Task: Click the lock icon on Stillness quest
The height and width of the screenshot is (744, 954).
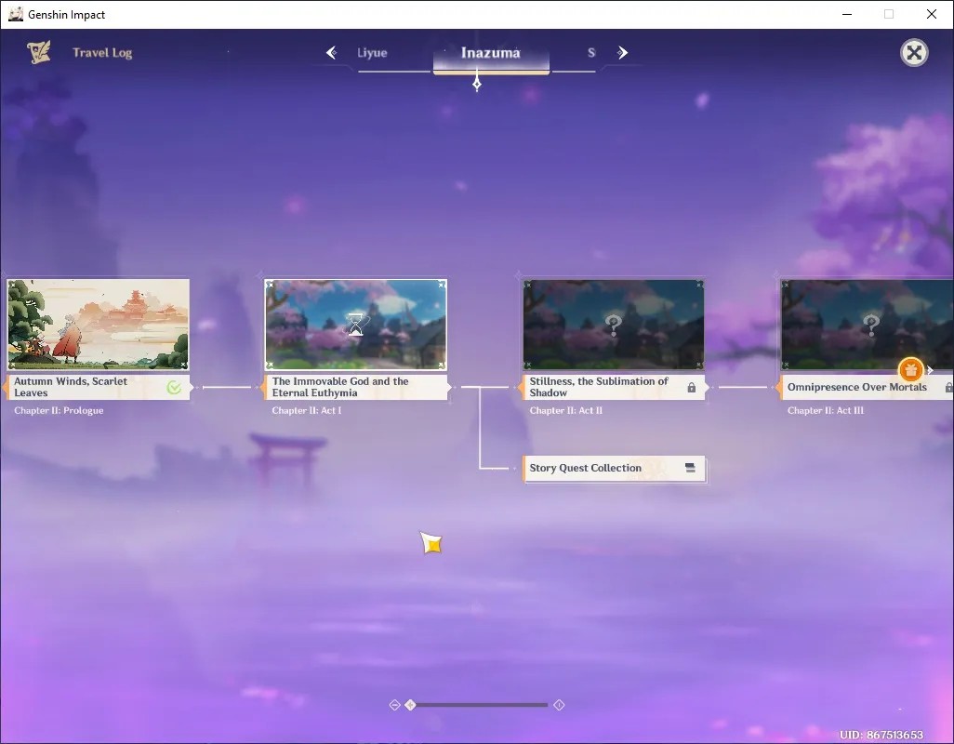Action: (x=691, y=388)
